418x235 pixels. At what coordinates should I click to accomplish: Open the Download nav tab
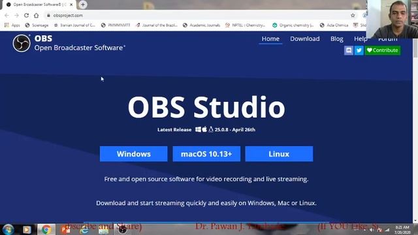(305, 39)
